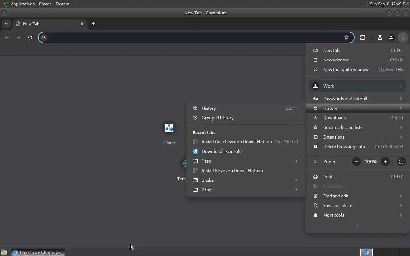Click the key icon beside Passwords and autofill
This screenshot has width=410, height=256.
[x=316, y=99]
